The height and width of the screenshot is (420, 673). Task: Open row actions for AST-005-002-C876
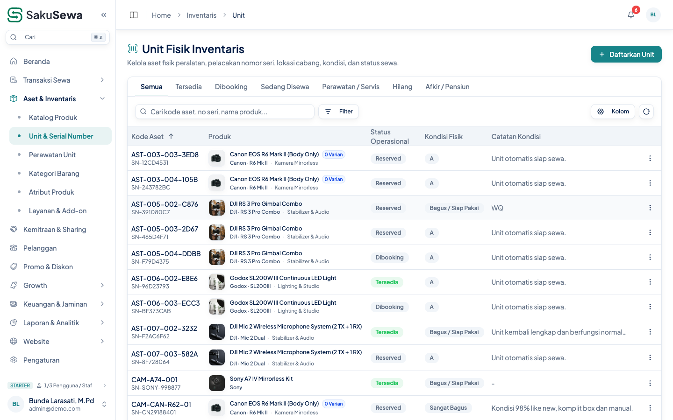(650, 208)
